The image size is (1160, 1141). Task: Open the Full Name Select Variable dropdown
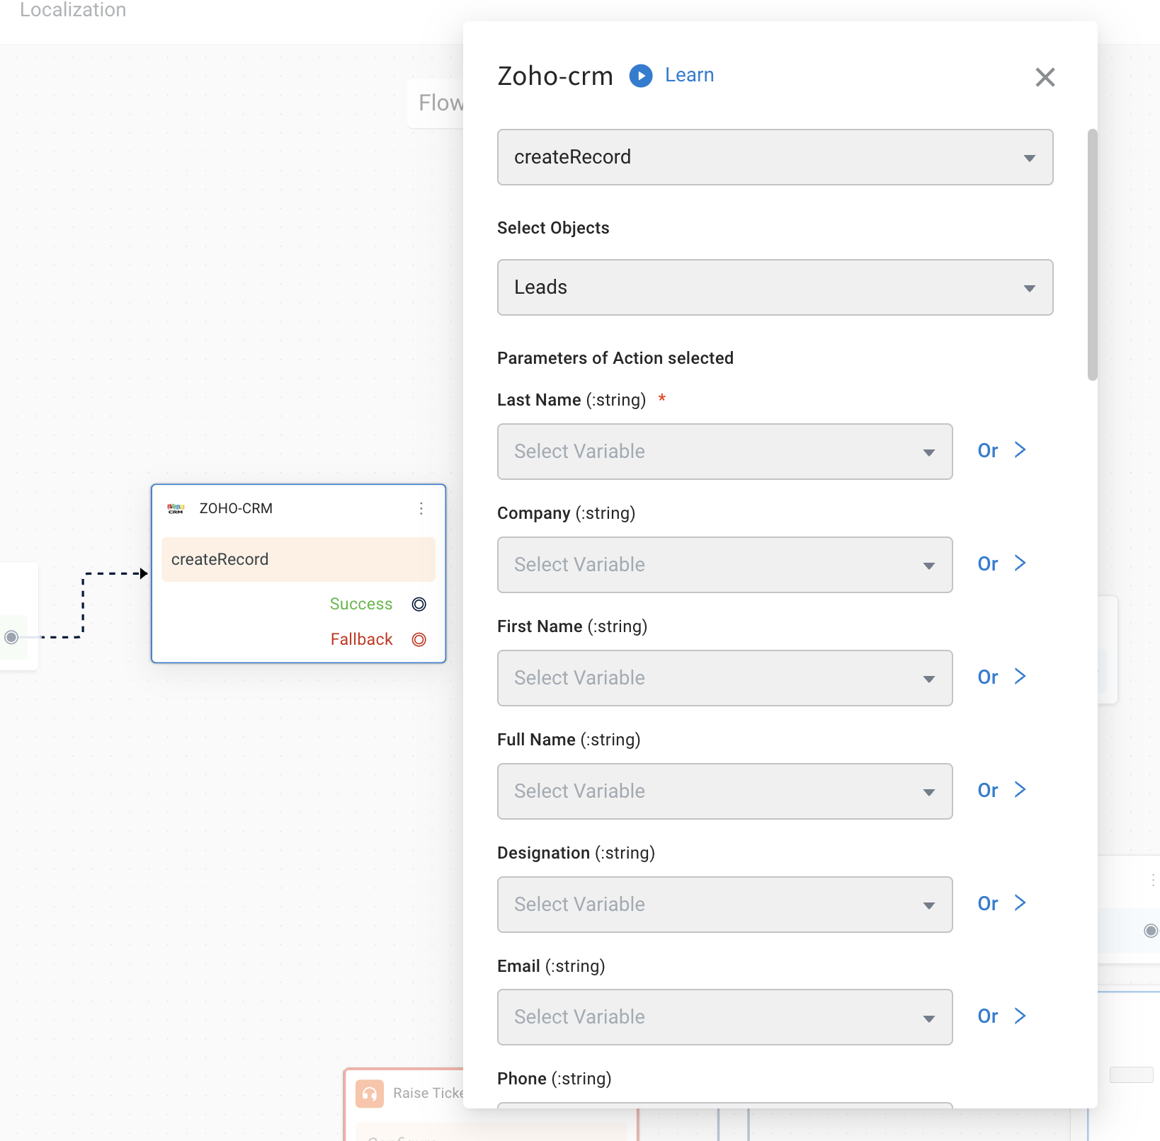point(724,791)
